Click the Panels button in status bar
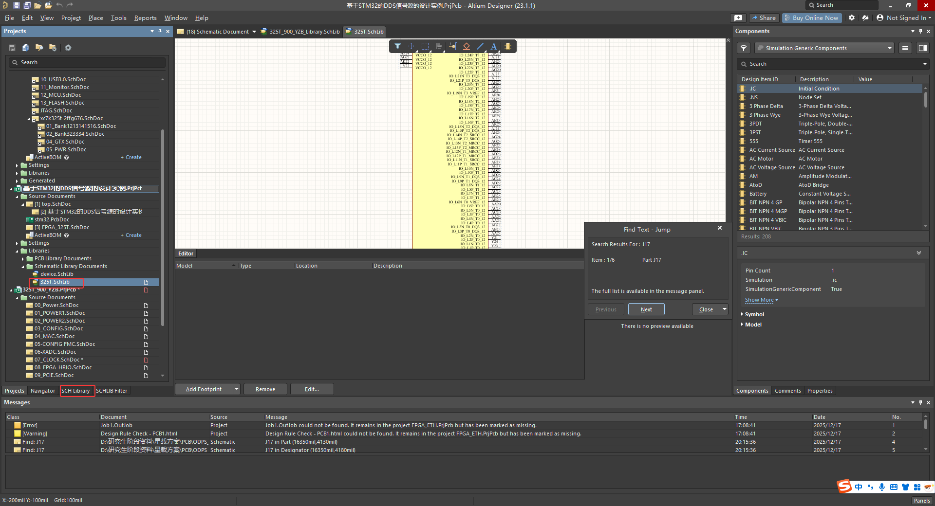Viewport: 935px width, 506px height. click(x=922, y=500)
